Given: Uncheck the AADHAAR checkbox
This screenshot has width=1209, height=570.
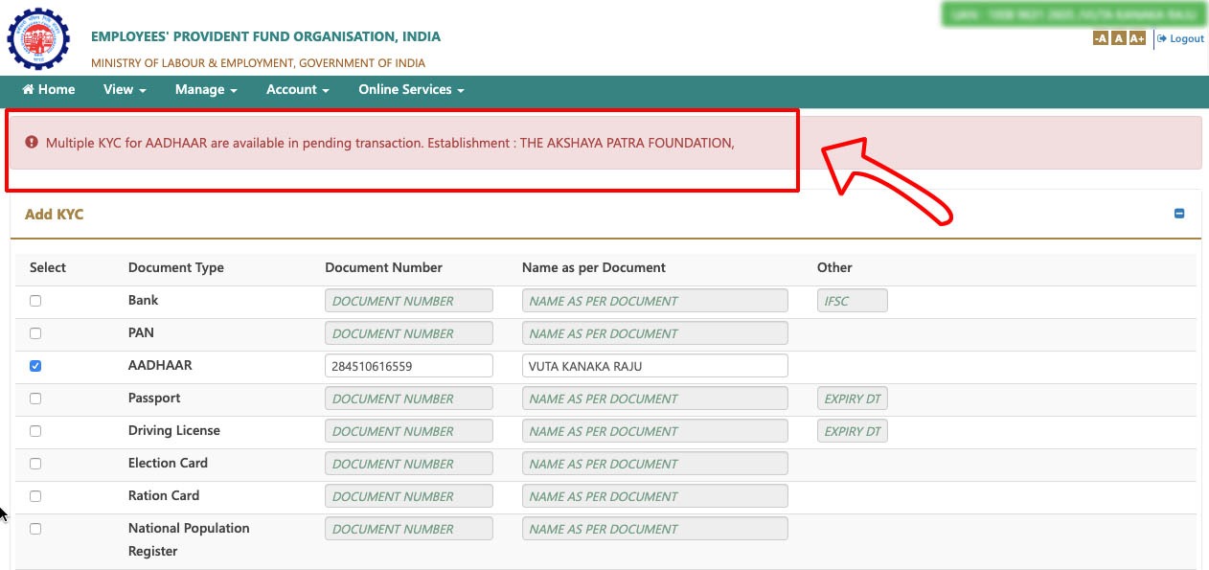Looking at the screenshot, I should coord(35,366).
